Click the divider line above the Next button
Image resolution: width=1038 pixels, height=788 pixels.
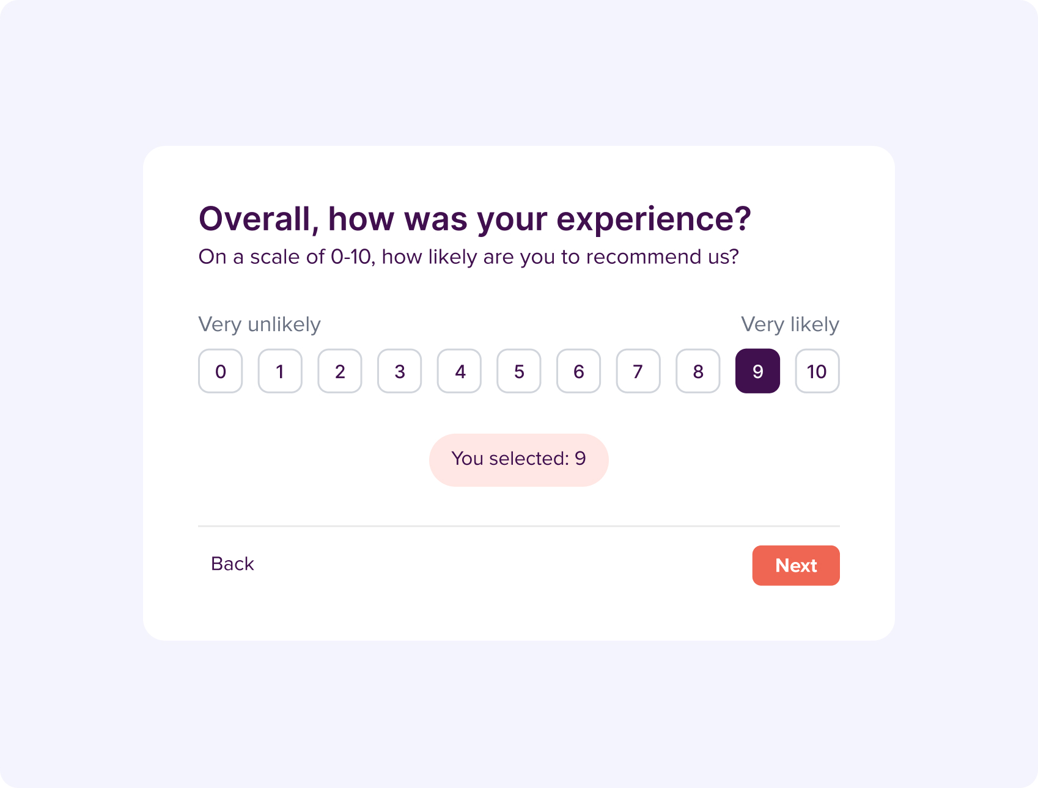(519, 526)
